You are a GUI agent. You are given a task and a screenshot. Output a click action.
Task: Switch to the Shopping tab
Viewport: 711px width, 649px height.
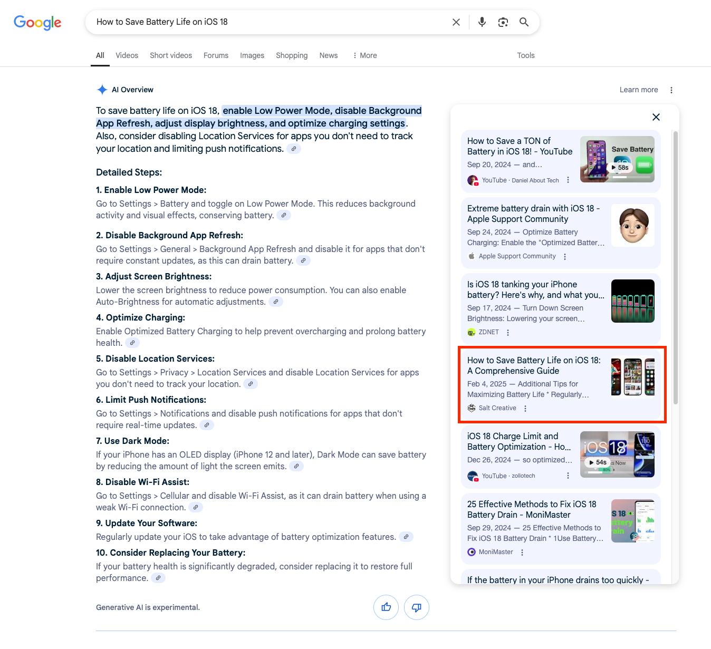click(292, 55)
